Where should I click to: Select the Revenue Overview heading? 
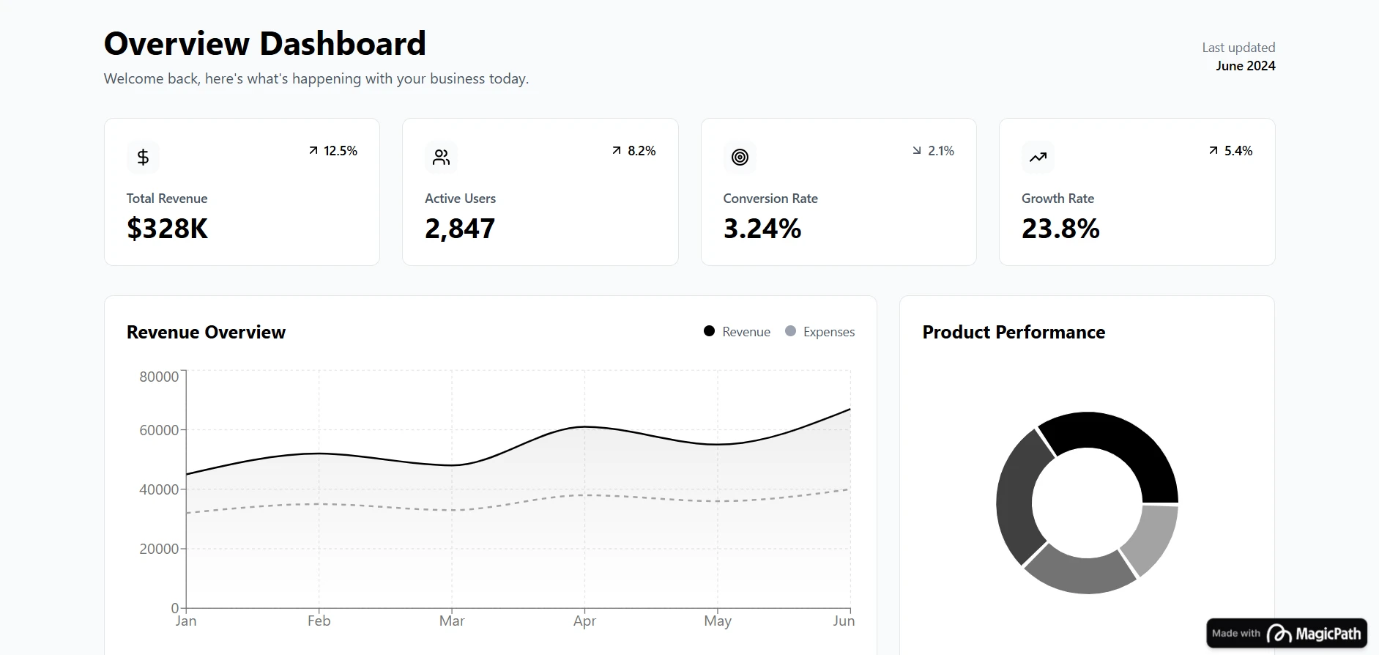[x=206, y=331]
